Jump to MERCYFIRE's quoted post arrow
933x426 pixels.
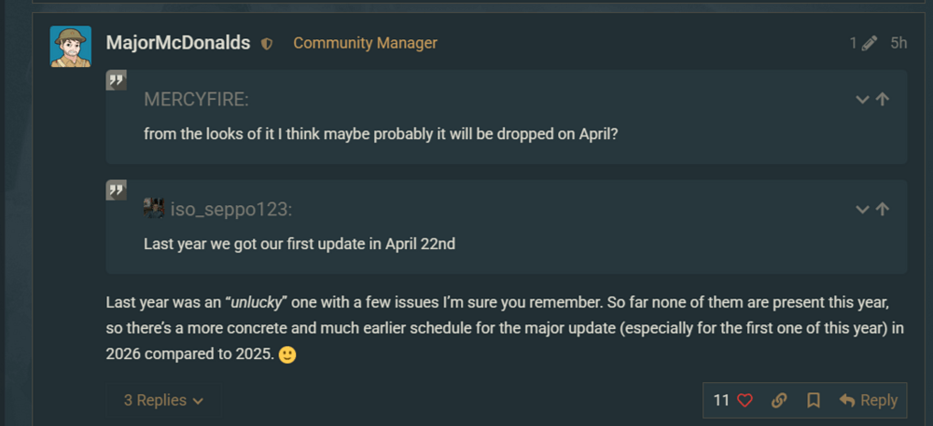pos(883,100)
